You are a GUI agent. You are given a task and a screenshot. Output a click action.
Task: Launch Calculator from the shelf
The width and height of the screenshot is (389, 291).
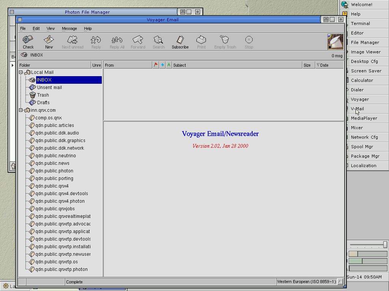click(362, 80)
